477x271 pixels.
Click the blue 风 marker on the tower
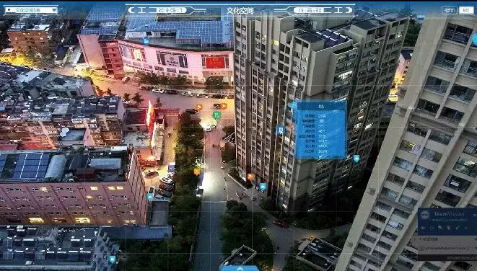coord(281,130)
